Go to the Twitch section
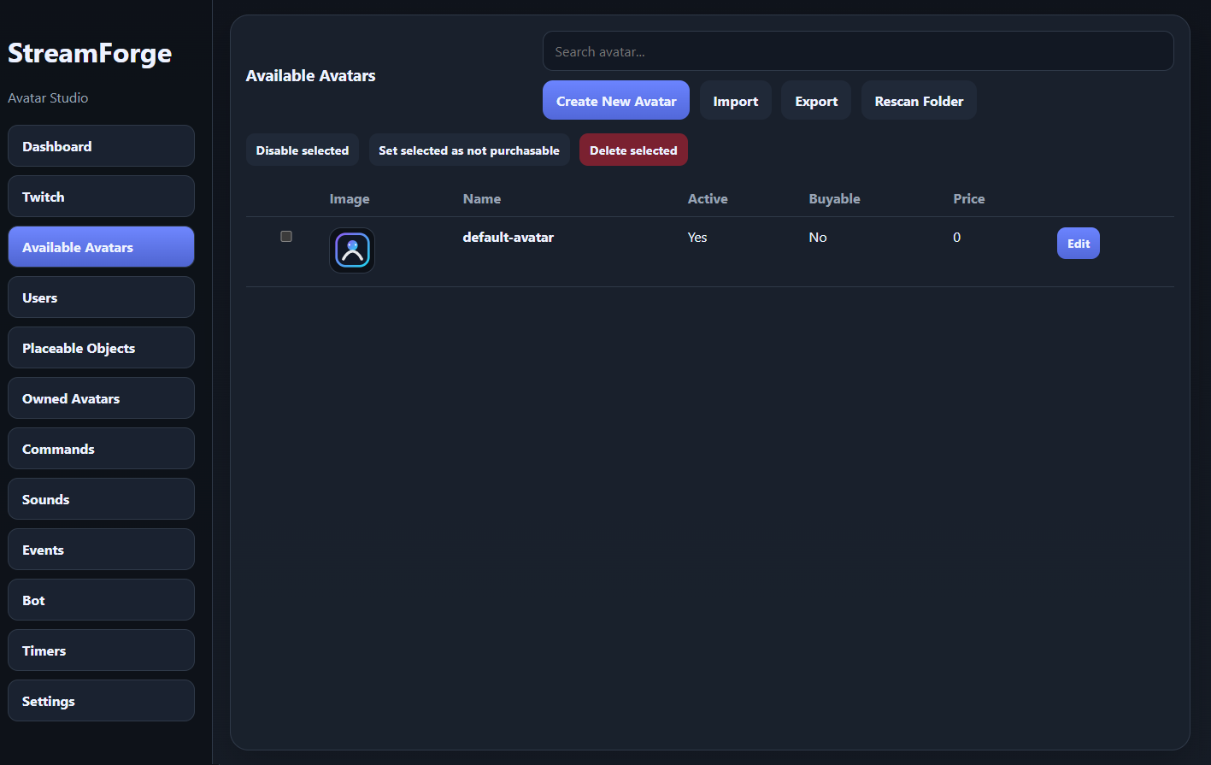 101,197
